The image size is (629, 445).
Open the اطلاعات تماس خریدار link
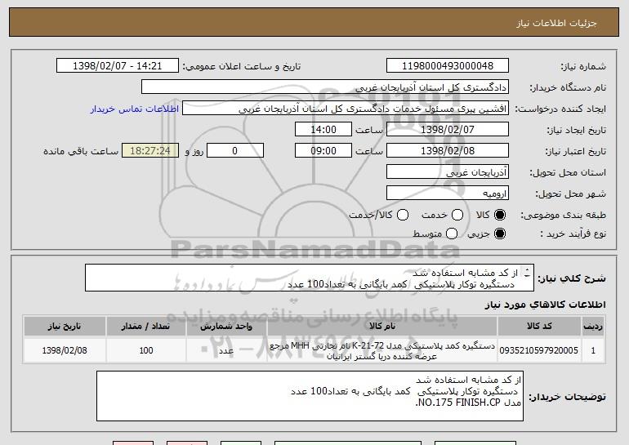[x=135, y=109]
